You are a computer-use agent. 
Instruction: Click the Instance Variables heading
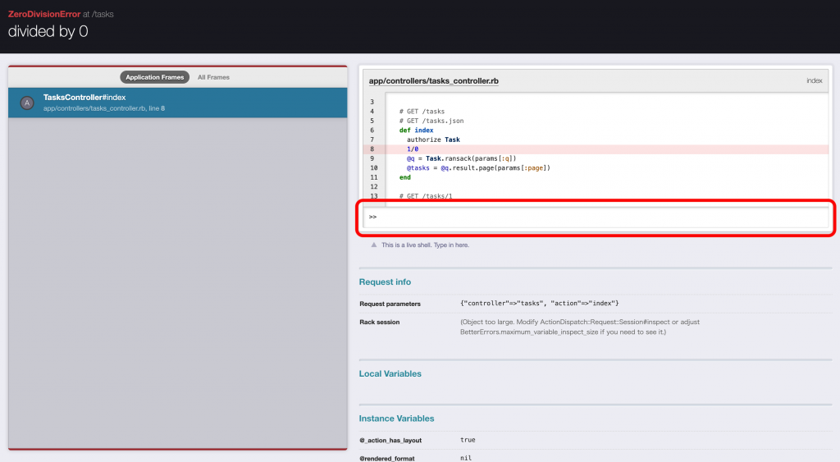point(396,419)
